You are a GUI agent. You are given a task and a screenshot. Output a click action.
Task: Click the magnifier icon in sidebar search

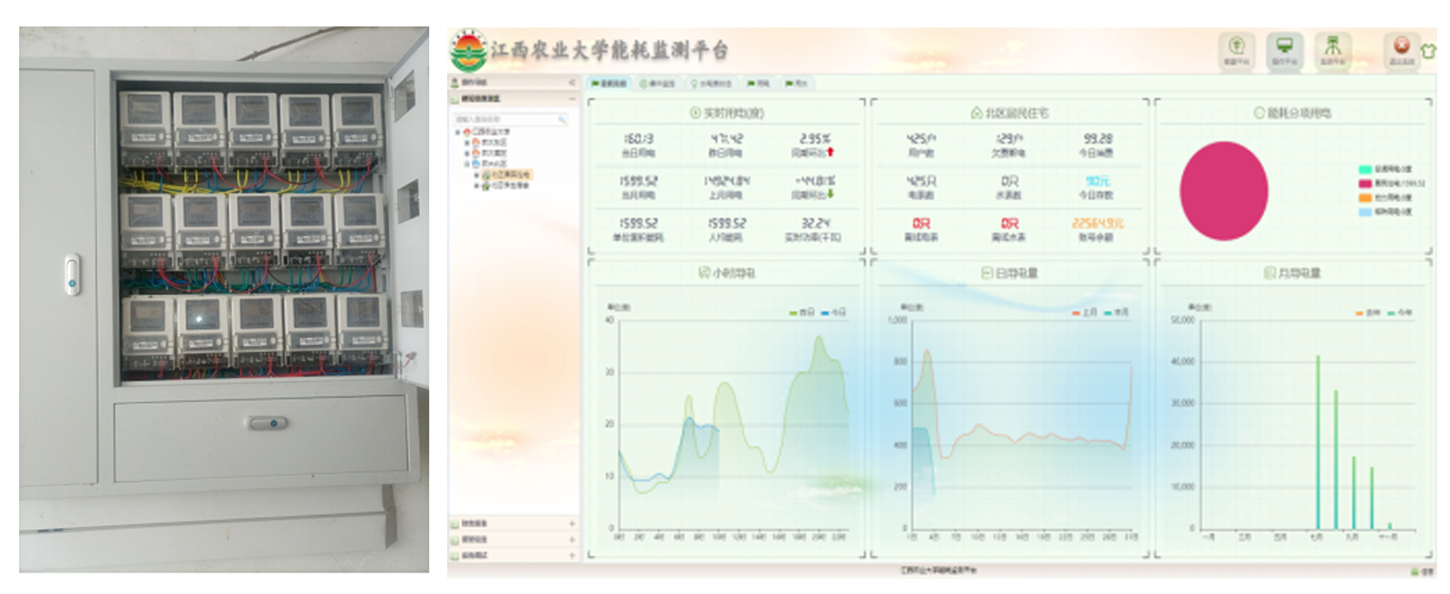[561, 119]
